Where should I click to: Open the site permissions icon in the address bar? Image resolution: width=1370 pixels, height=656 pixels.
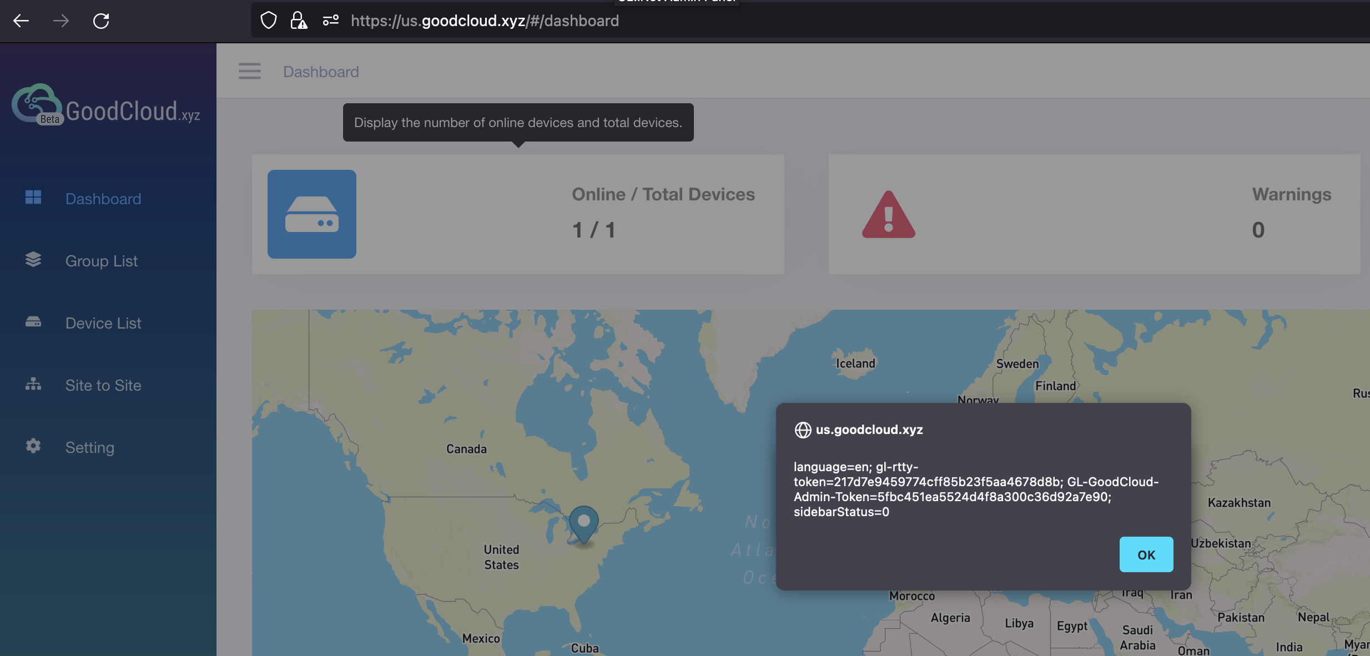pyautogui.click(x=331, y=21)
